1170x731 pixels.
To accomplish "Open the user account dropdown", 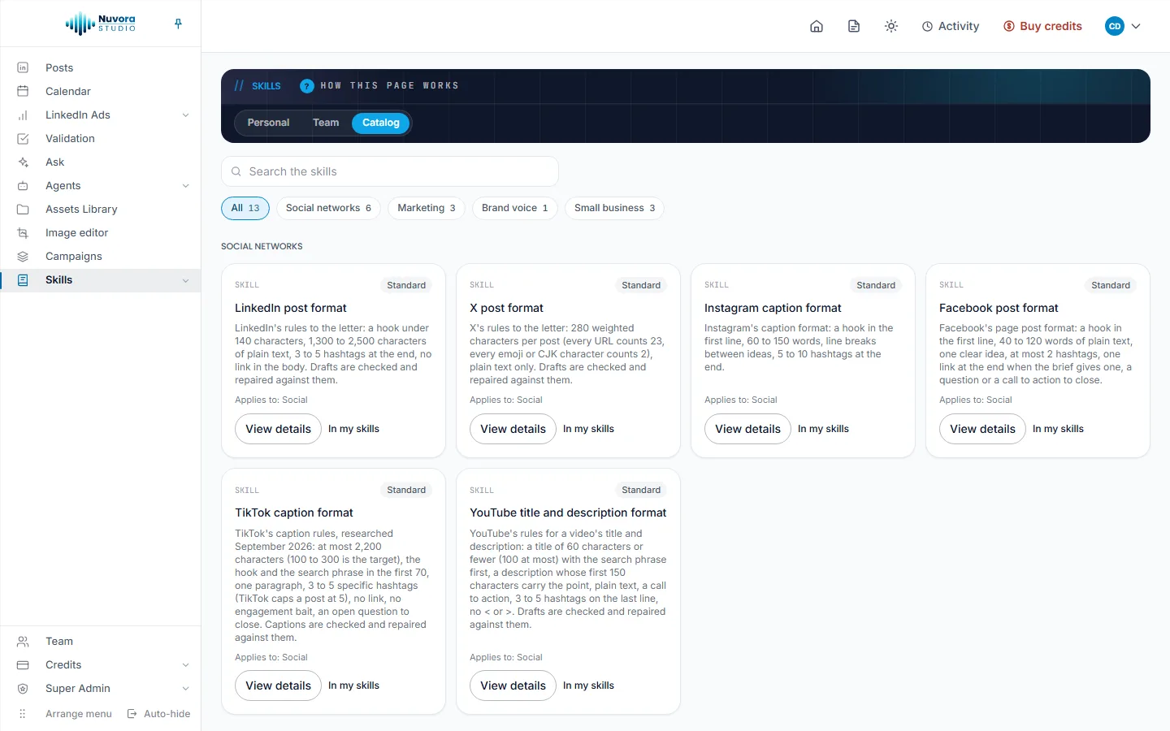I will point(1123,26).
